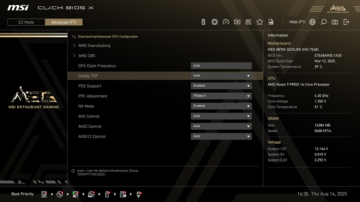
Task: Open the AVX2 Control dropdown
Action: pyautogui.click(x=221, y=126)
